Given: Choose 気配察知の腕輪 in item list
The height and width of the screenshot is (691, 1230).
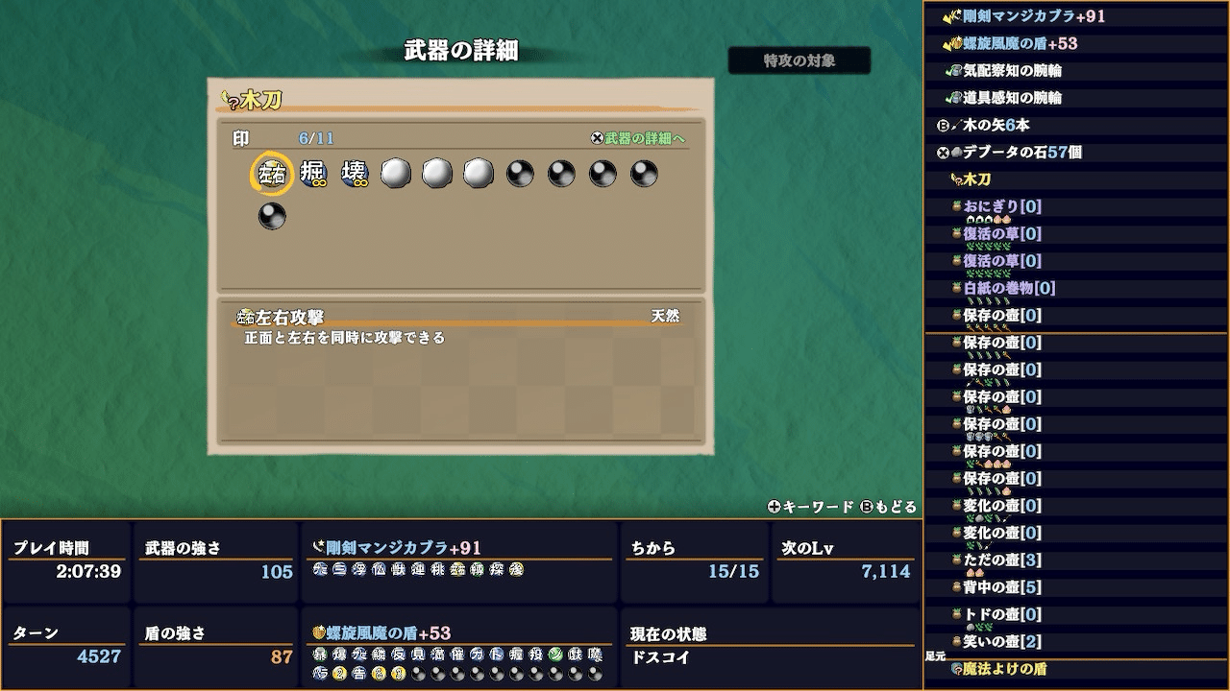Looking at the screenshot, I should tap(1004, 70).
